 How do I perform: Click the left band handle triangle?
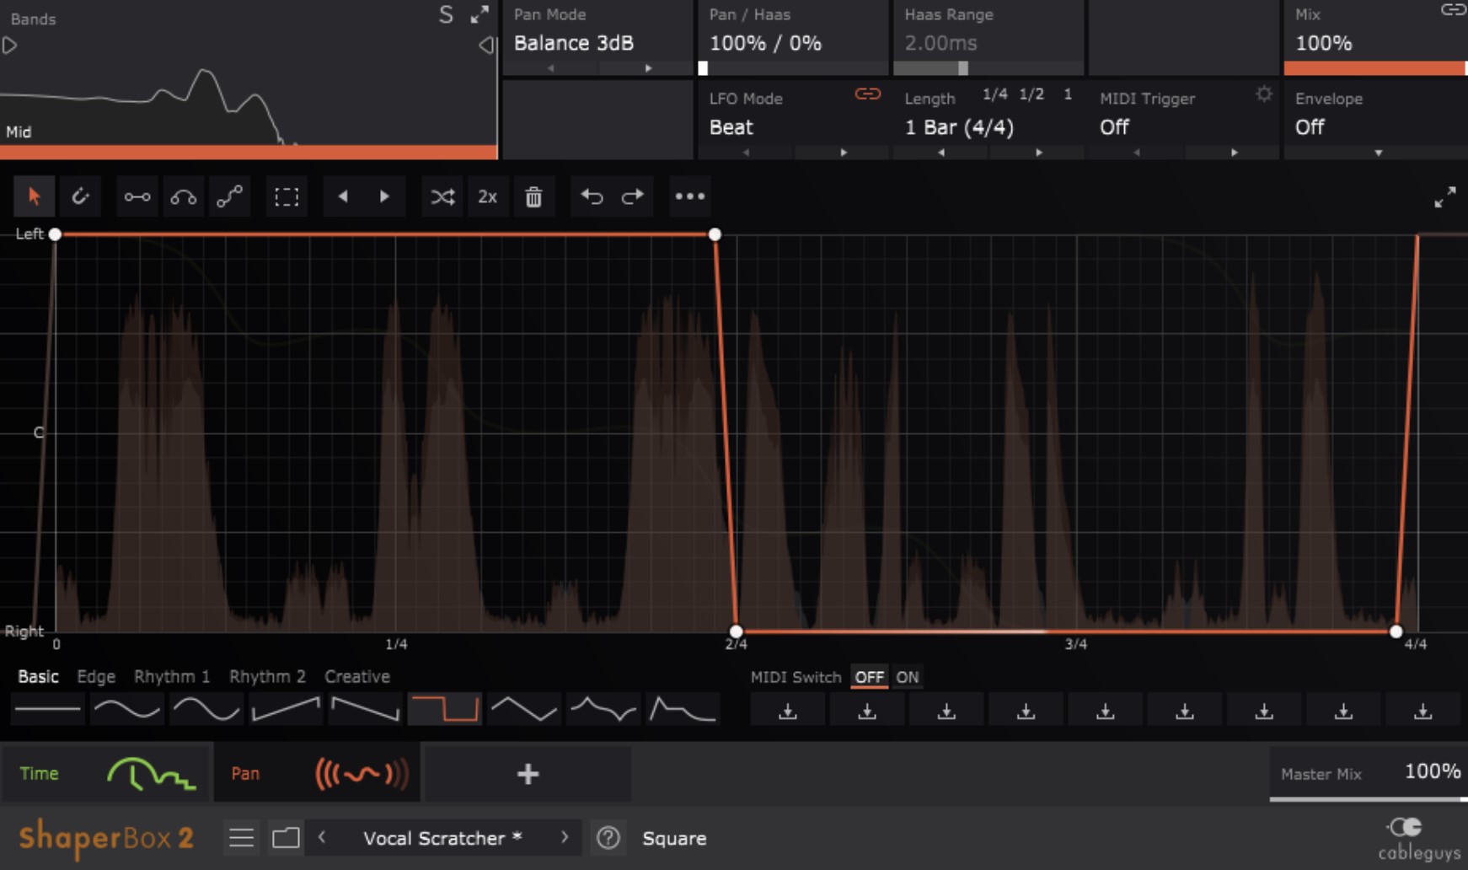(9, 46)
